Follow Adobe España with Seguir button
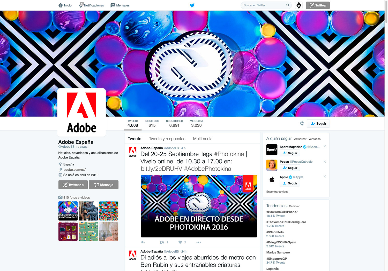Screen dimensions: 388x271 pyautogui.click(x=318, y=123)
